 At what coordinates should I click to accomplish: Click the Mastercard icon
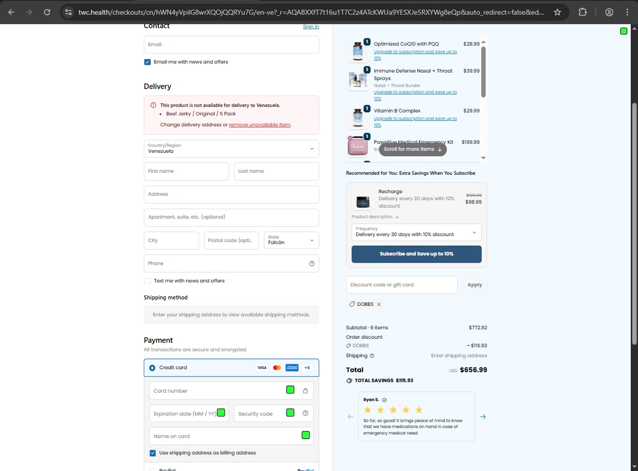277,368
